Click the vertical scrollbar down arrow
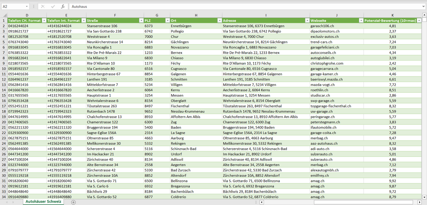 coord(424,197)
